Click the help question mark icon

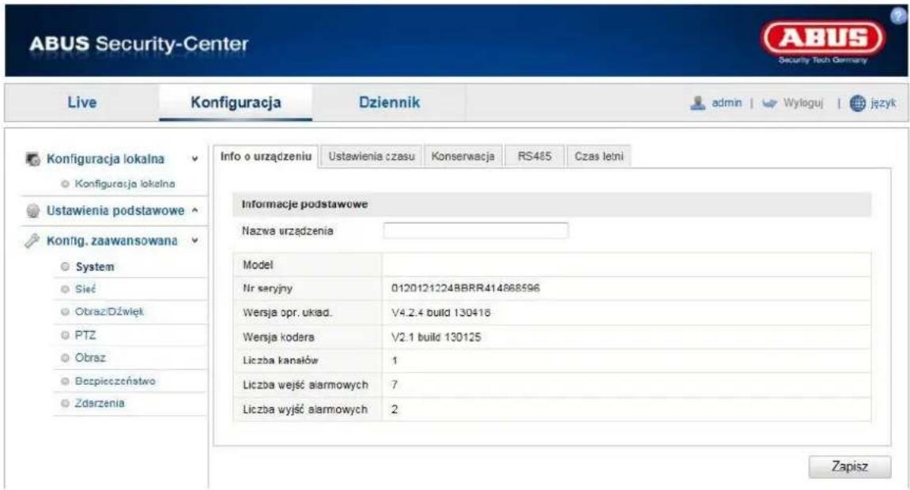(x=899, y=17)
